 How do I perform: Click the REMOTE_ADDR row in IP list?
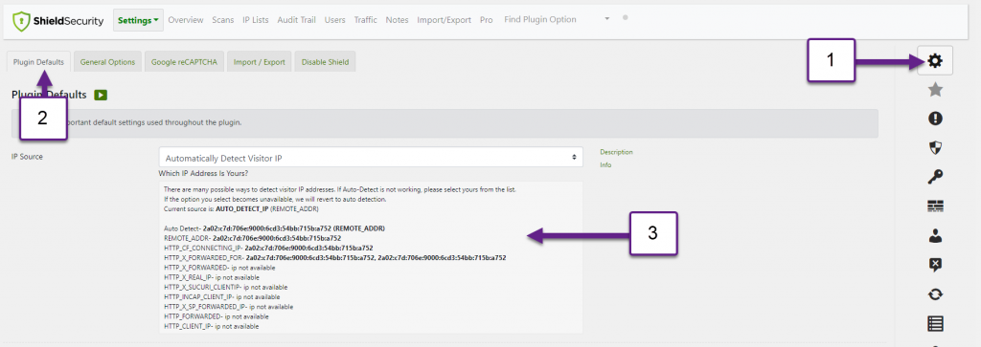point(252,238)
